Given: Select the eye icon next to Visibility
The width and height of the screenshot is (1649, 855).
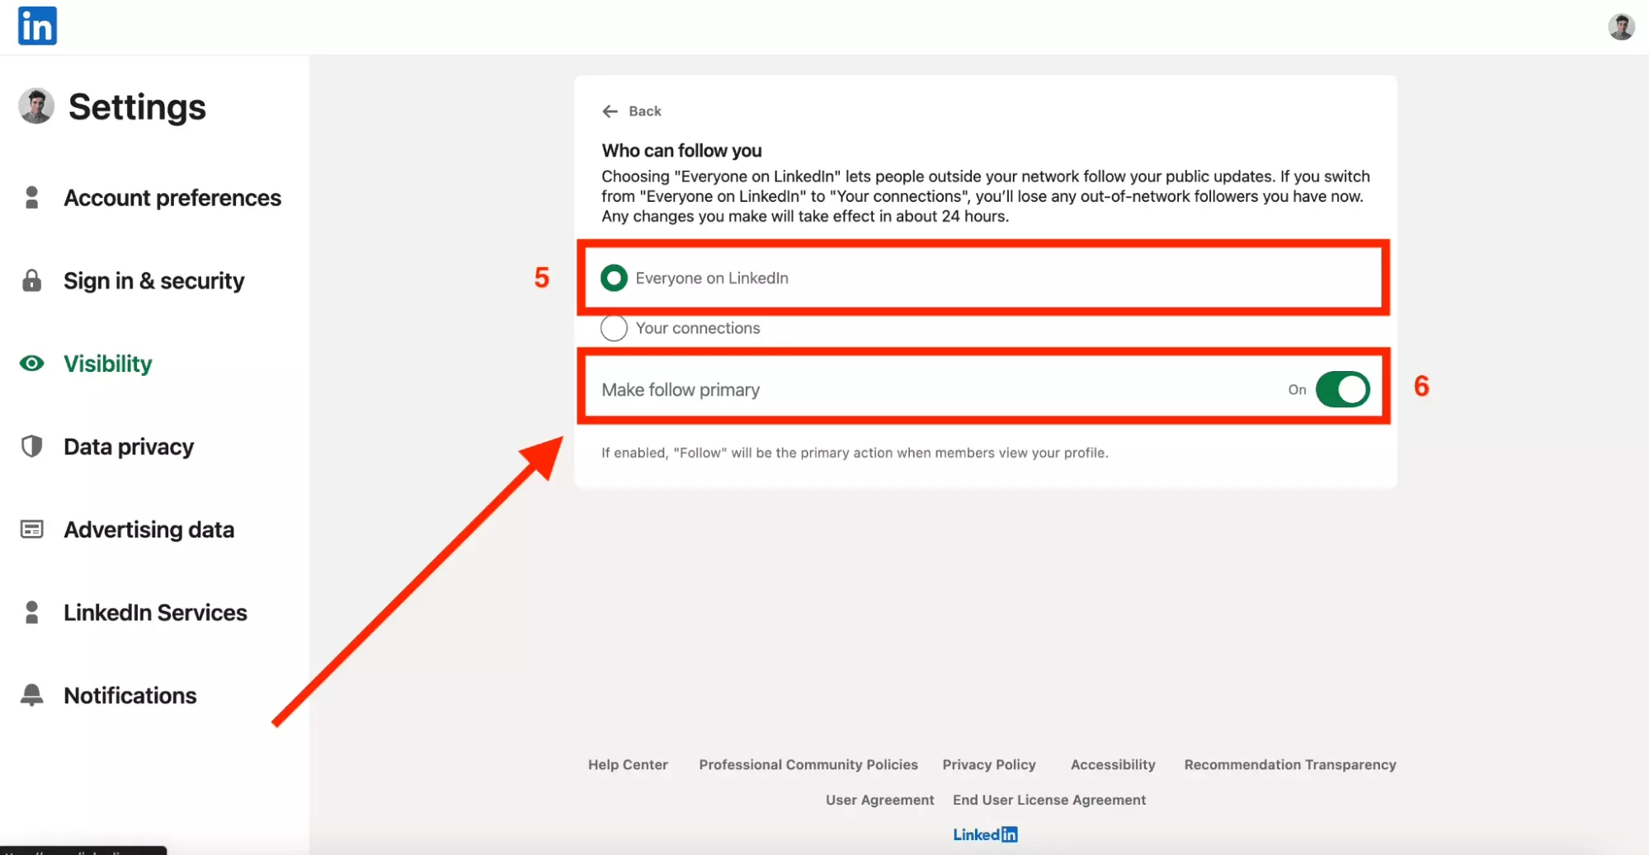Looking at the screenshot, I should [32, 364].
